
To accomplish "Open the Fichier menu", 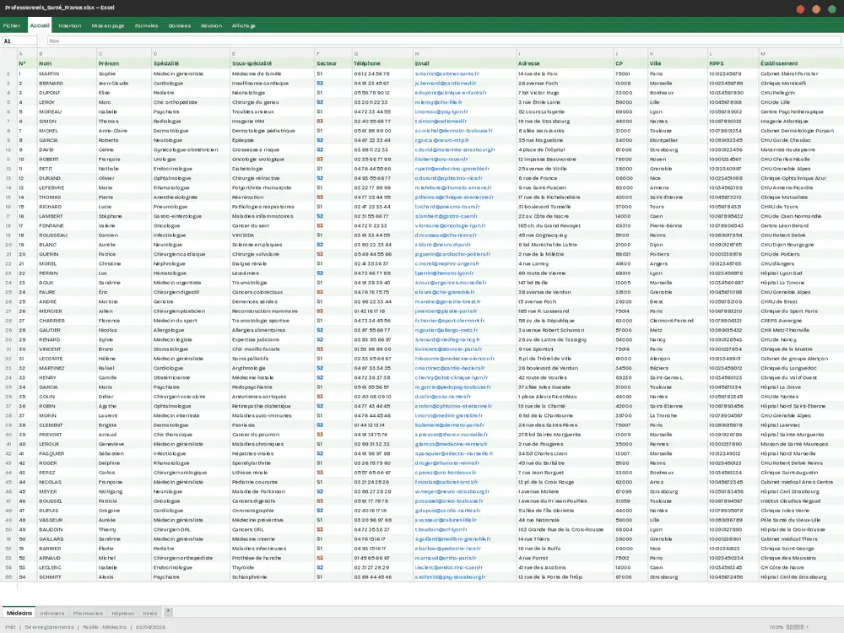I will click(x=14, y=25).
